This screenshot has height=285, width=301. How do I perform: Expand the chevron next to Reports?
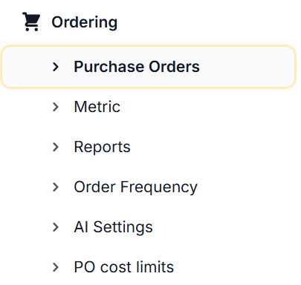pyautogui.click(x=56, y=147)
